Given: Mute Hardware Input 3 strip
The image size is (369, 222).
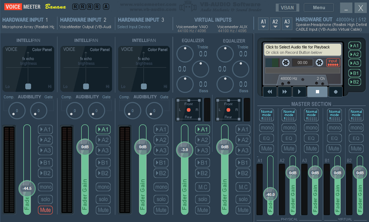Looking at the screenshot, I should (x=161, y=210).
